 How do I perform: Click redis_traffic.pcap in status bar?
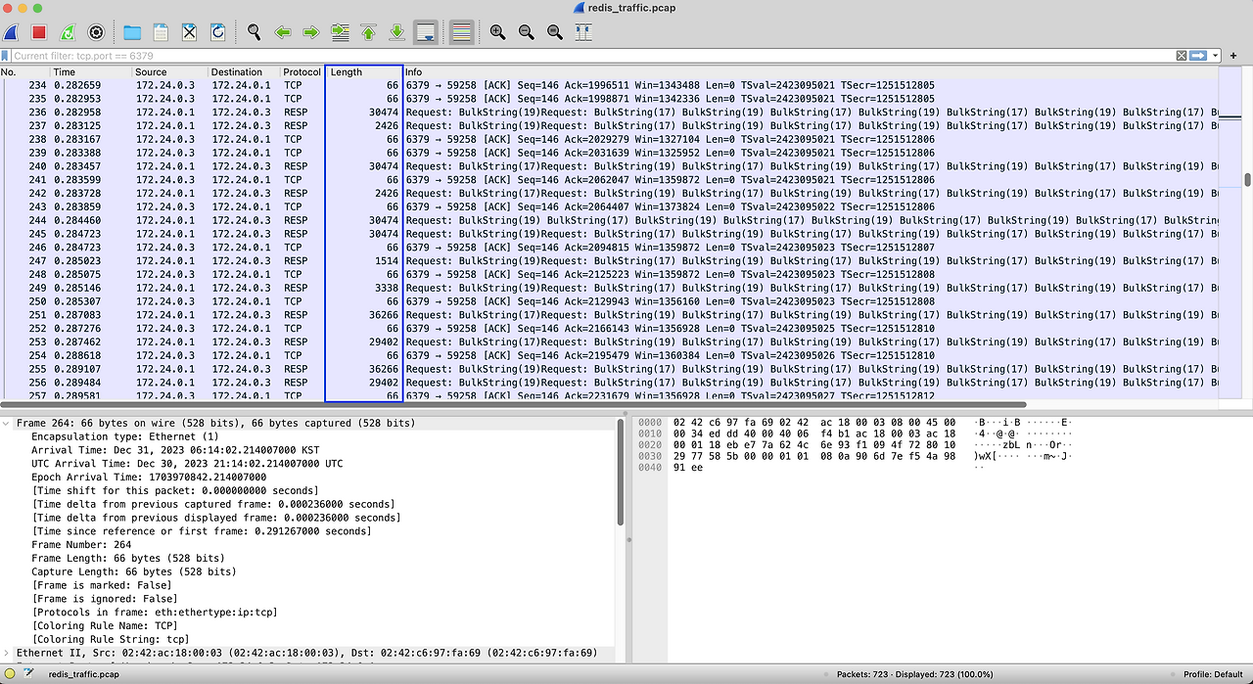click(x=84, y=674)
